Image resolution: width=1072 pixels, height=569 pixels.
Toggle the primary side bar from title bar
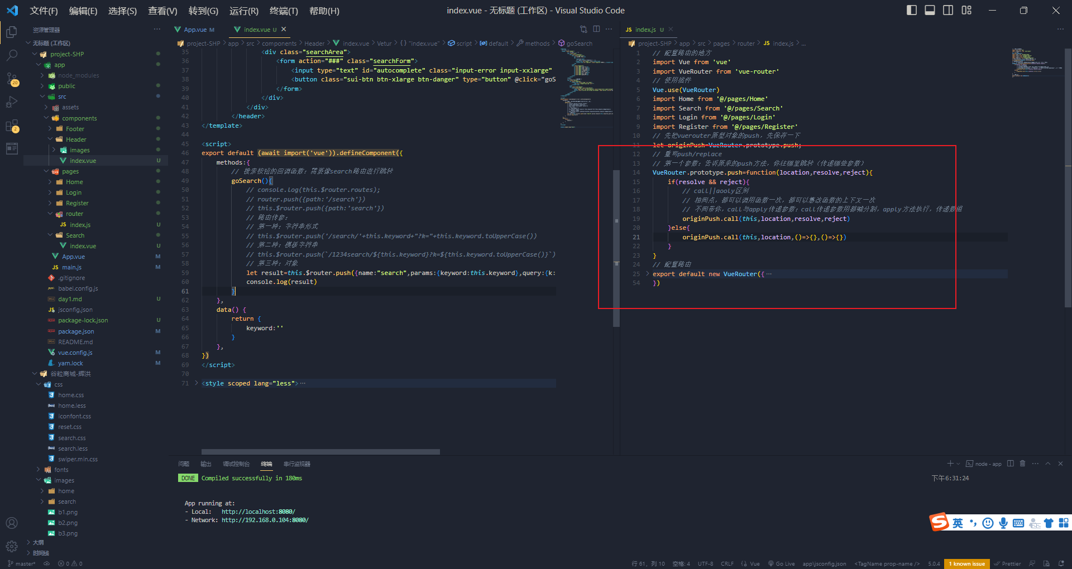pyautogui.click(x=912, y=10)
